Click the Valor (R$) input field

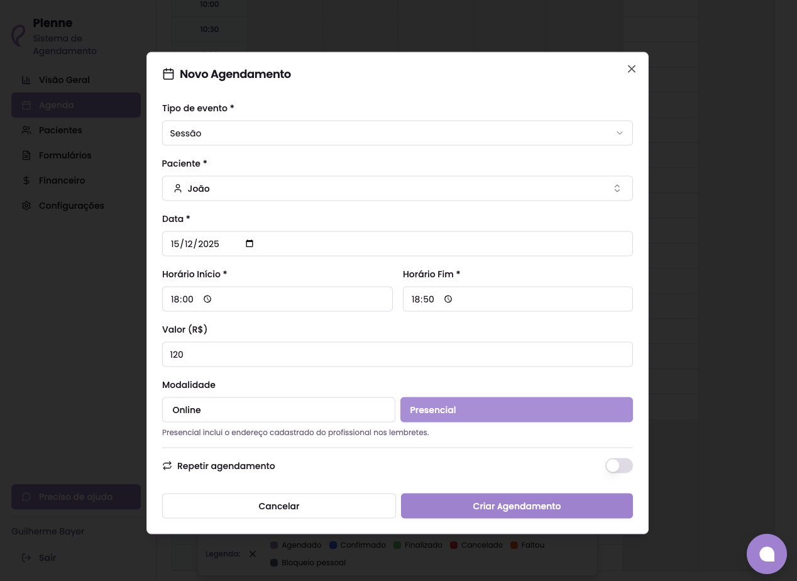[x=397, y=355]
